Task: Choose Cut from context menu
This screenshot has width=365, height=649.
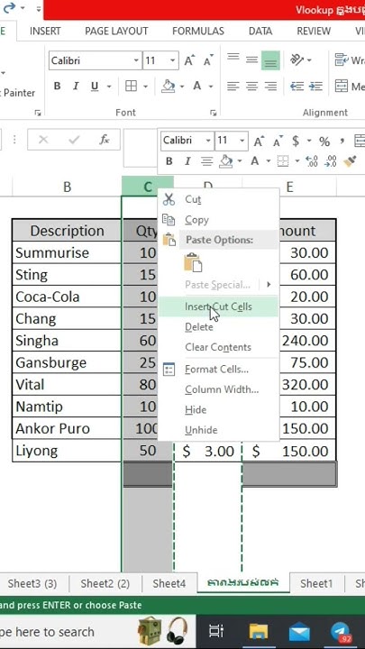Action: point(218,199)
